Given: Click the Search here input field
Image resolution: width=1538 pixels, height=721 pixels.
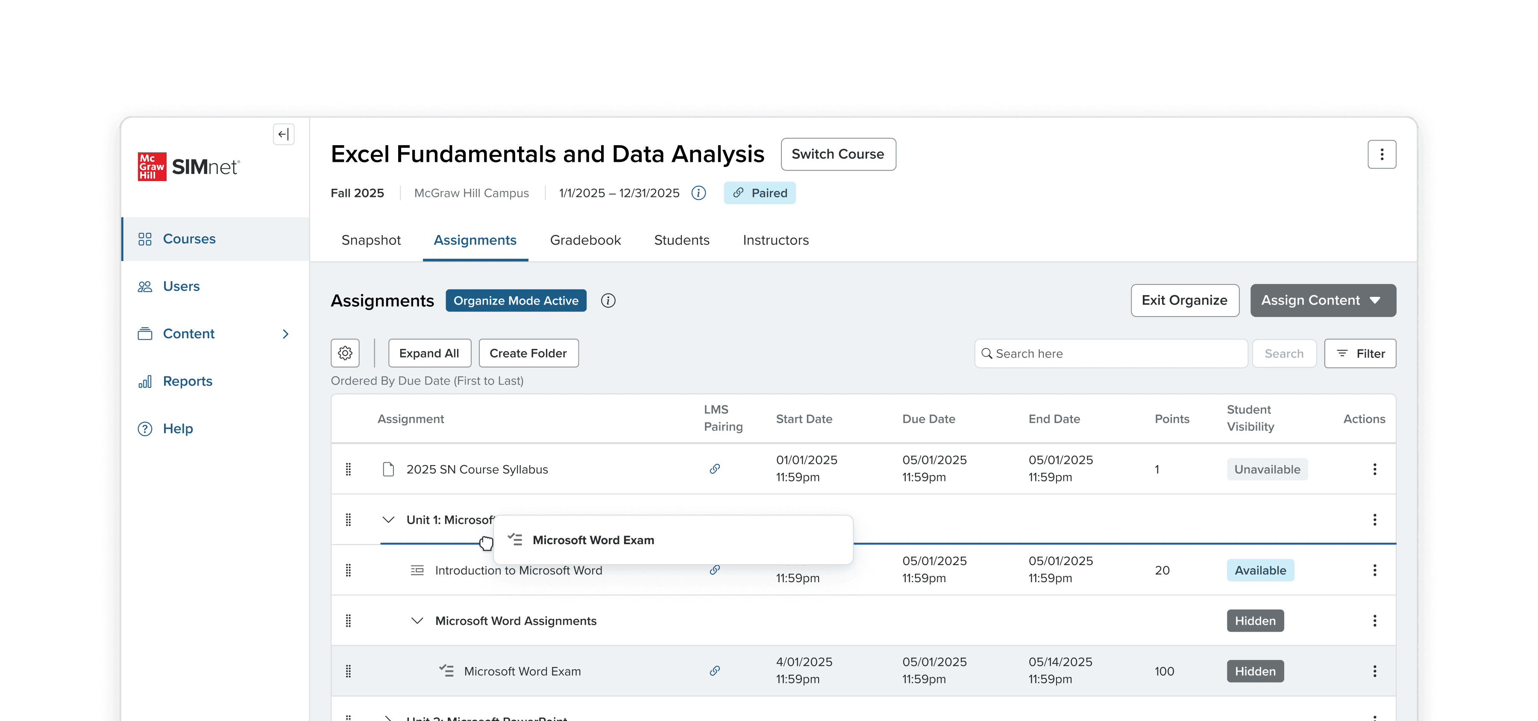Looking at the screenshot, I should click(1110, 354).
